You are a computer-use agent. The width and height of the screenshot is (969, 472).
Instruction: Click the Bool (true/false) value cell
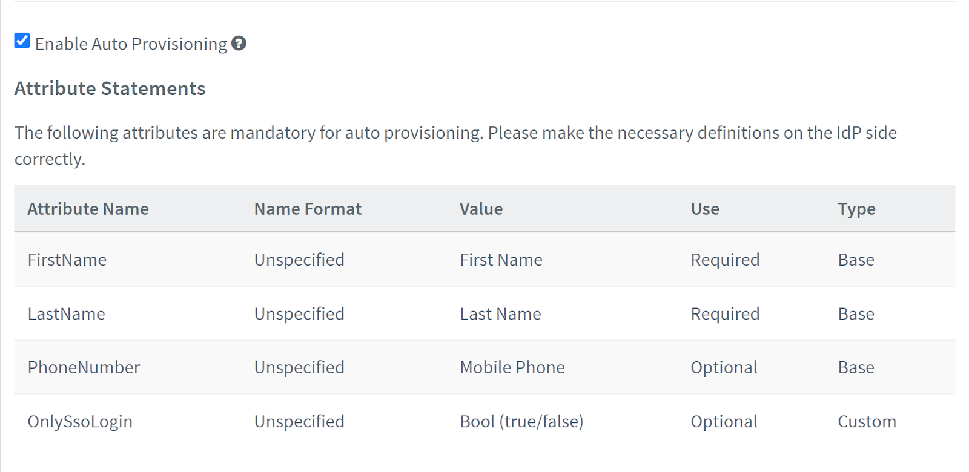[x=521, y=422]
